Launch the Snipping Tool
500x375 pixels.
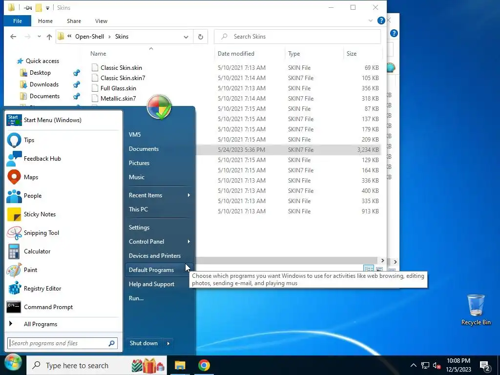(63, 233)
